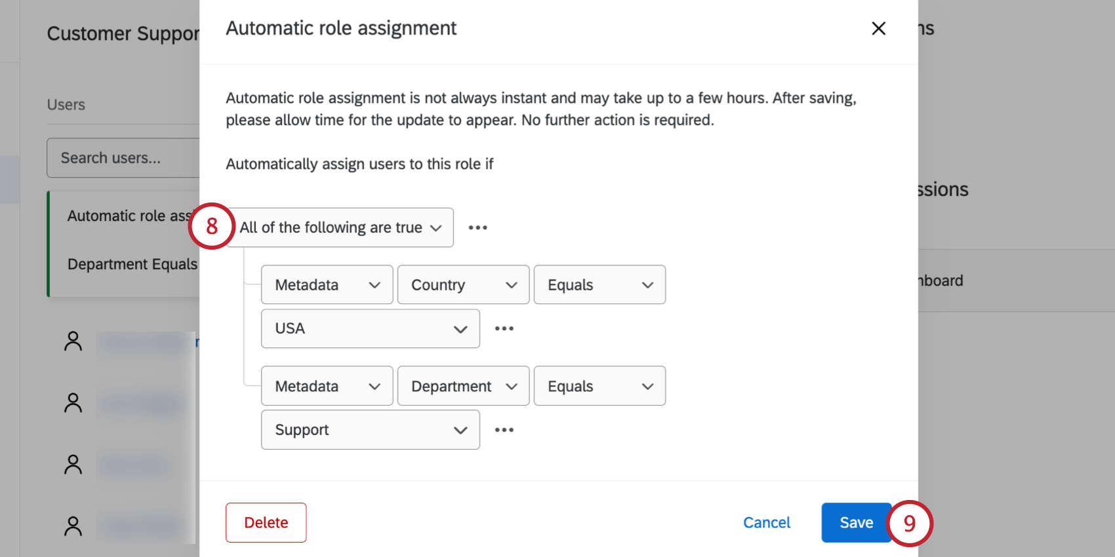
Task: Click the Cancel link
Action: tap(766, 522)
